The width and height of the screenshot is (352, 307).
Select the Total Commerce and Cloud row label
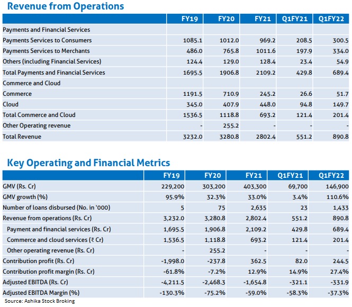39,115
